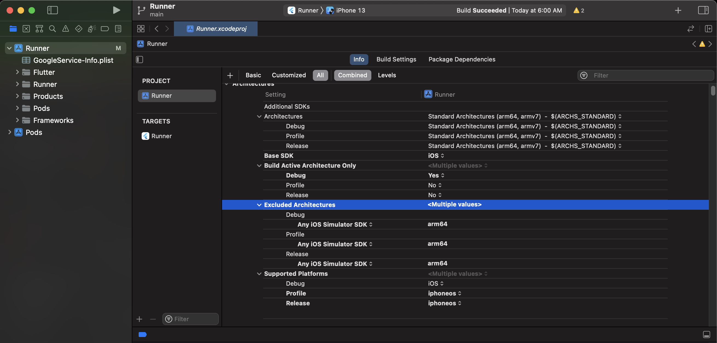Open the Project navigator folder icon
717x343 pixels.
(x=13, y=29)
